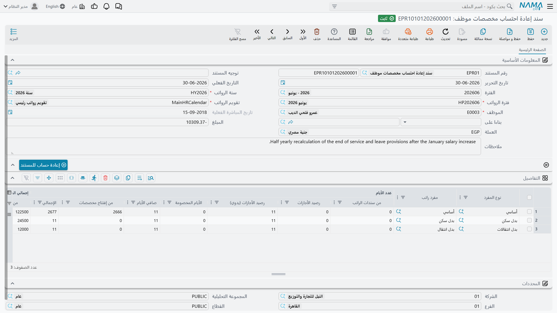
Task: Click the search box بحث بكود - اسم الملف
Action: coord(421,6)
